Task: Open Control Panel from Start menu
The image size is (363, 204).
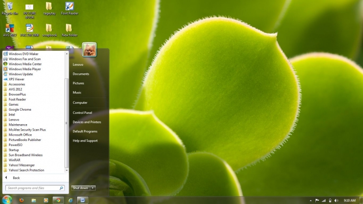Action: click(82, 112)
